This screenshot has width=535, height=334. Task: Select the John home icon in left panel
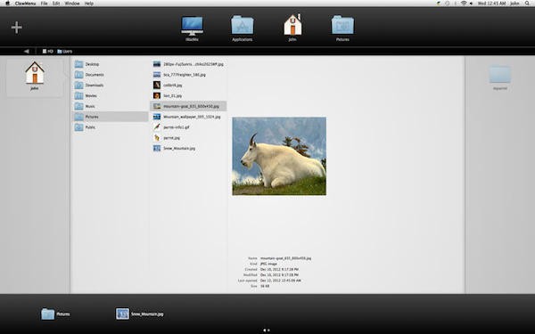[x=35, y=76]
